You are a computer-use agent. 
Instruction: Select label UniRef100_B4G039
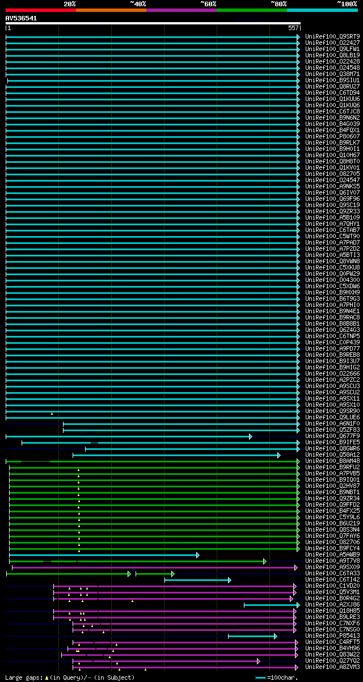332,124
